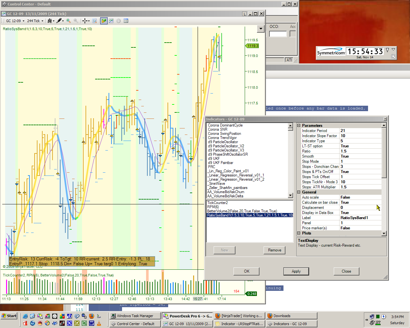Click the round clock tray icon
Image resolution: width=410 pixels, height=328 pixels.
pyautogui.click(x=384, y=317)
